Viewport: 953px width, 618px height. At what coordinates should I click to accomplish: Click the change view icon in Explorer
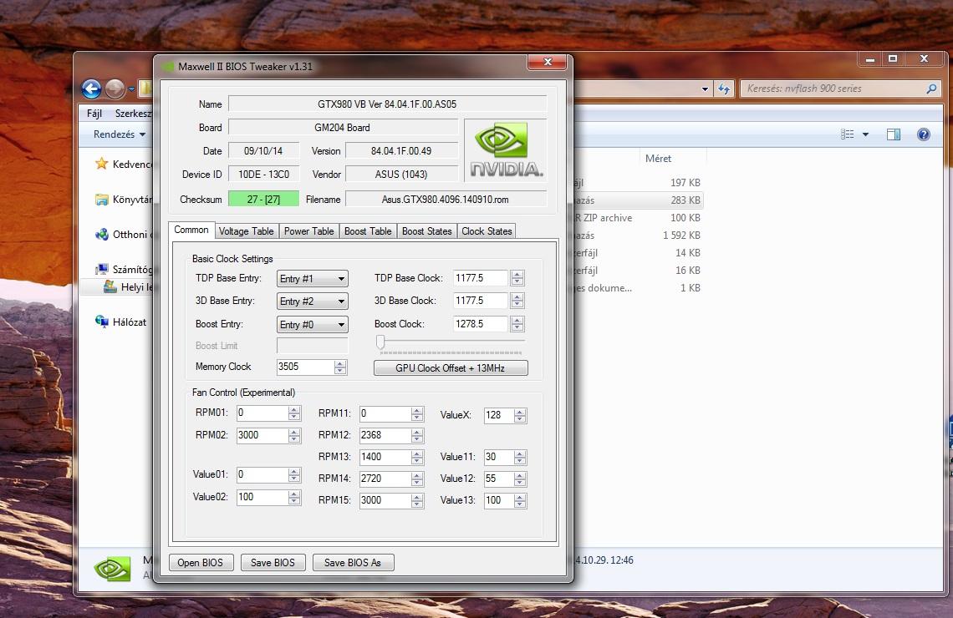point(847,134)
